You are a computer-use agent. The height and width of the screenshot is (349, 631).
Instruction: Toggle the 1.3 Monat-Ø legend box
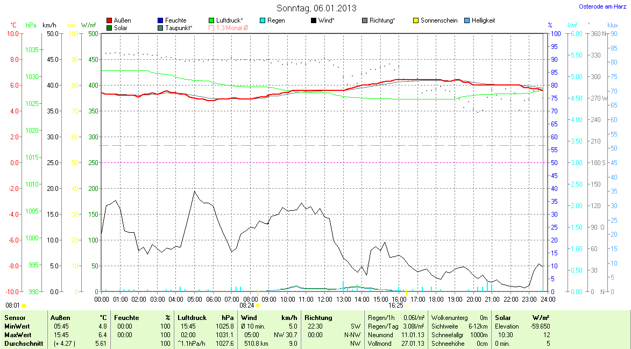tap(211, 28)
